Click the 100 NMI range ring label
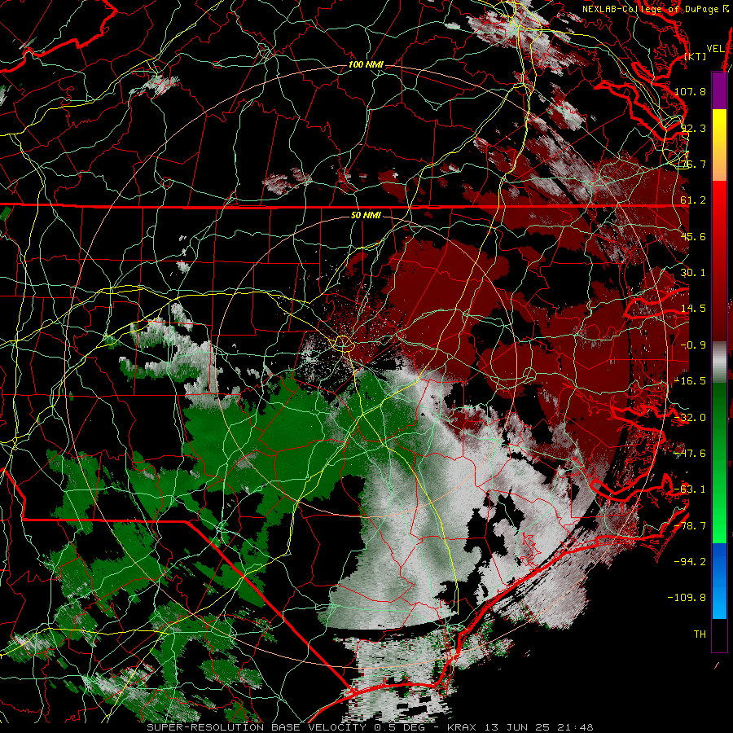Screen dimensions: 733x733 click(366, 64)
